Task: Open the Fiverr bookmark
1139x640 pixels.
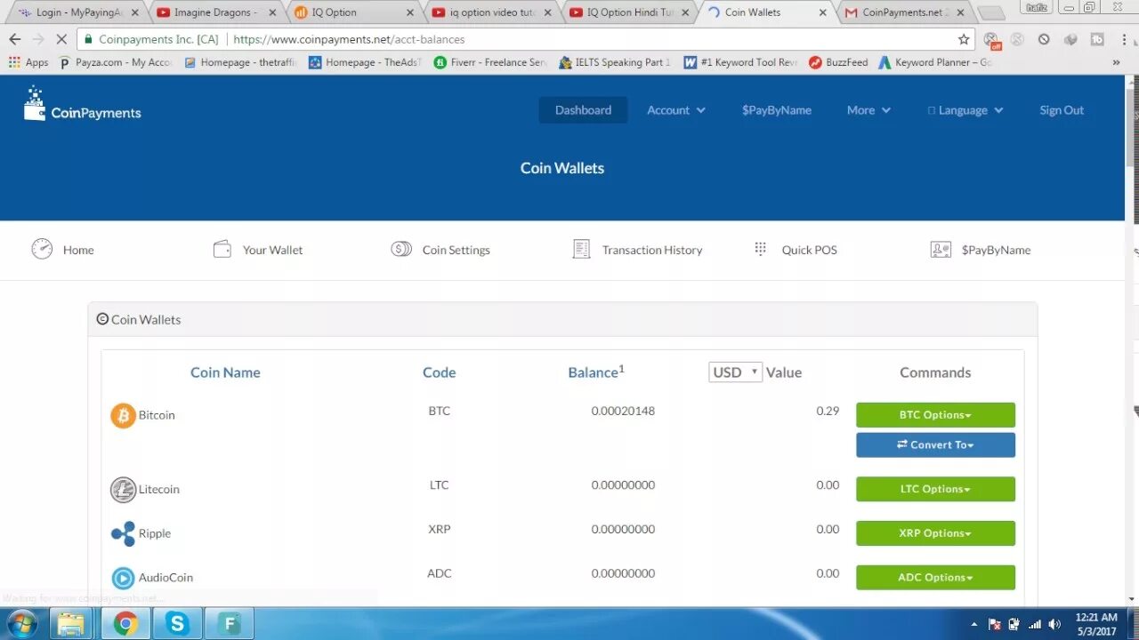Action: click(490, 62)
